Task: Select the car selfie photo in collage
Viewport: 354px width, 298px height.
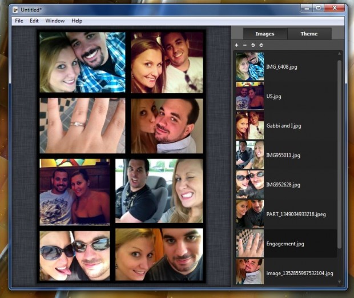Action: (159, 191)
